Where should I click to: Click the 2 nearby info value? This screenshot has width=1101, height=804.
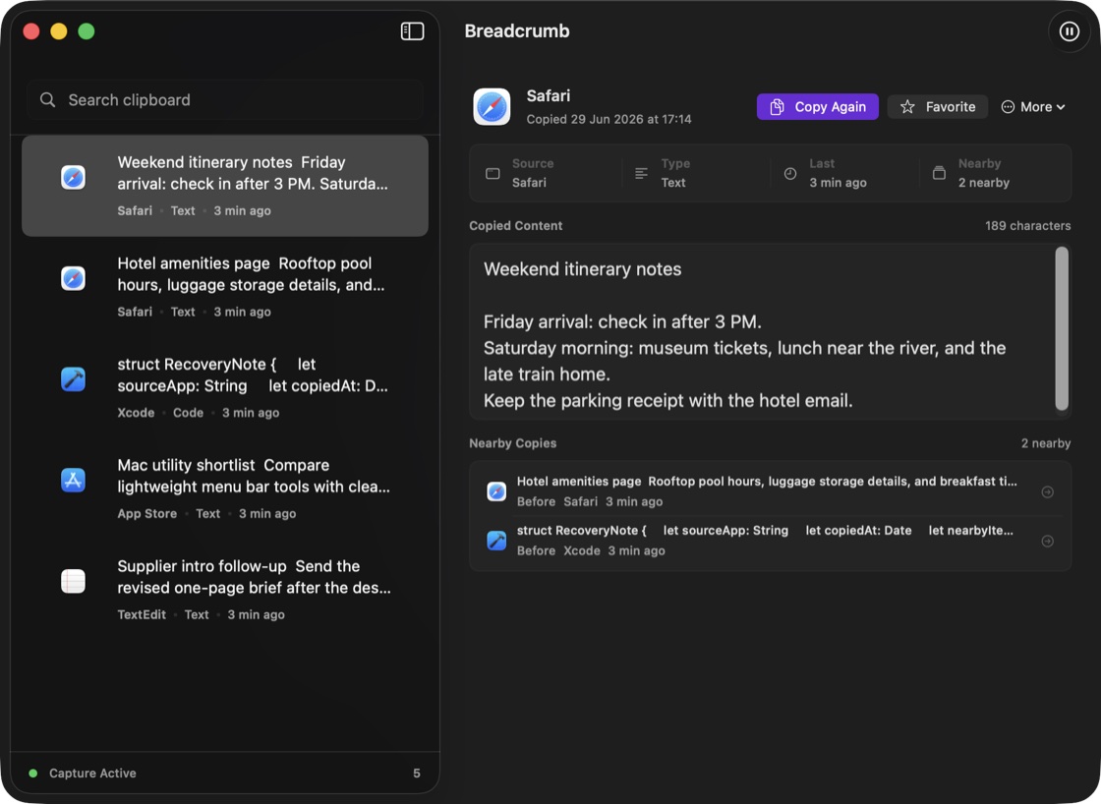pyautogui.click(x=984, y=183)
